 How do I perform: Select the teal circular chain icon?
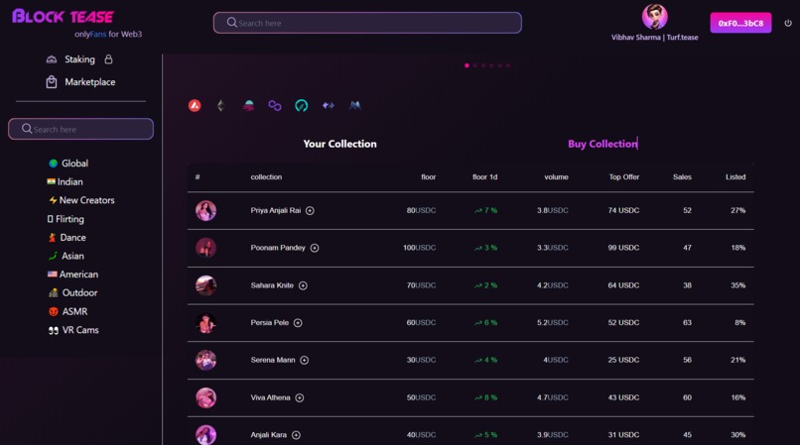(302, 105)
